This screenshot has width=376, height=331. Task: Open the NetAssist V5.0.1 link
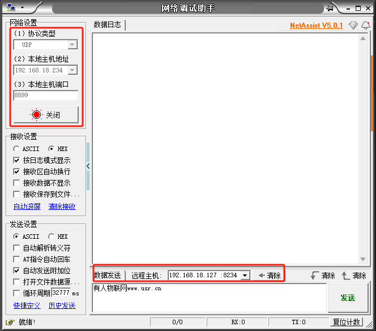[x=316, y=25]
